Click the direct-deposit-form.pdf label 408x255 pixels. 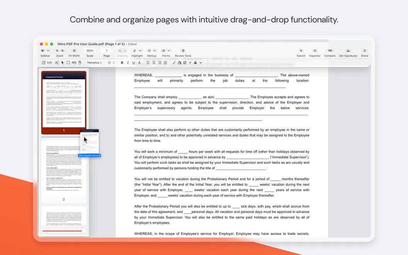(x=90, y=156)
